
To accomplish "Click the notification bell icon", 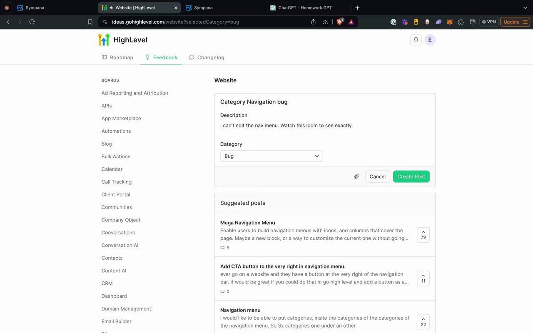I will coord(416,40).
